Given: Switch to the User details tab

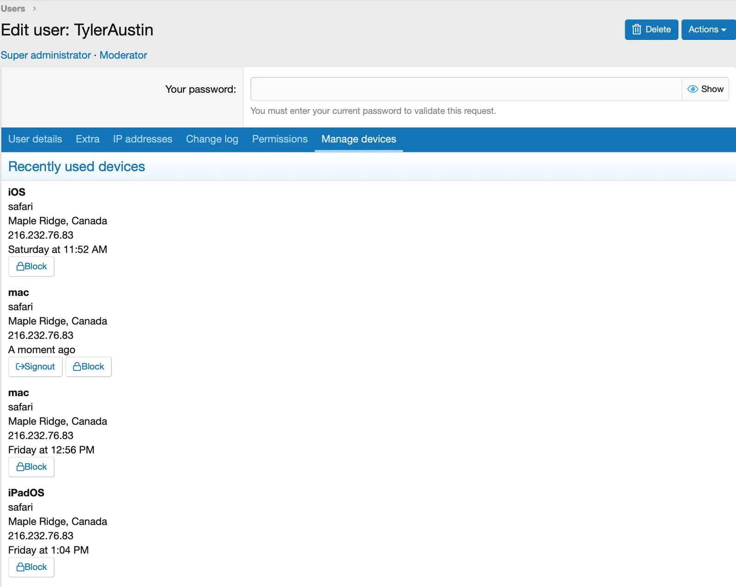Looking at the screenshot, I should point(35,139).
